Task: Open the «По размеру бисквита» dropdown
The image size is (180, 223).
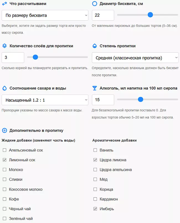Action: (x=45, y=15)
